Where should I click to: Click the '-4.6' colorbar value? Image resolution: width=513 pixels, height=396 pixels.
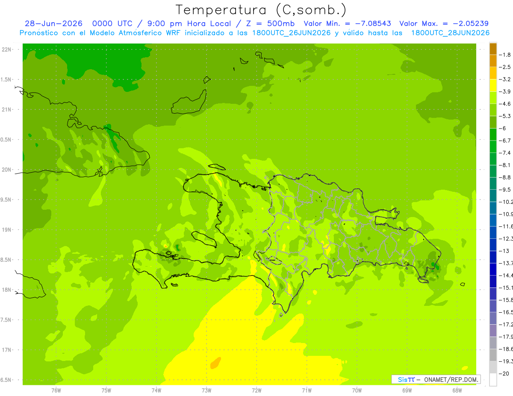click(505, 104)
